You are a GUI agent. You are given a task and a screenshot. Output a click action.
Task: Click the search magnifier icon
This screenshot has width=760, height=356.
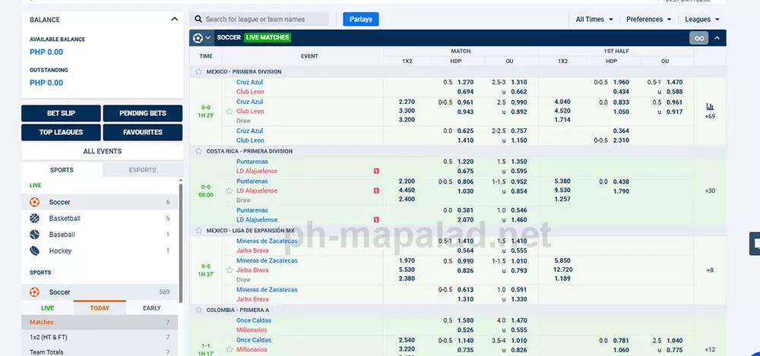(198, 20)
